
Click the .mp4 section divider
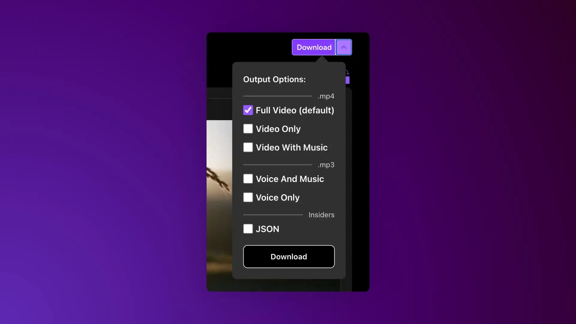click(x=288, y=96)
